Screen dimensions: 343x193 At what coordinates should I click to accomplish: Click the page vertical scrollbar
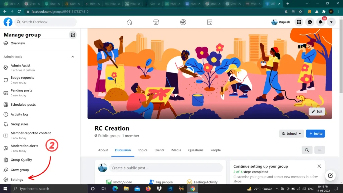coord(341,56)
